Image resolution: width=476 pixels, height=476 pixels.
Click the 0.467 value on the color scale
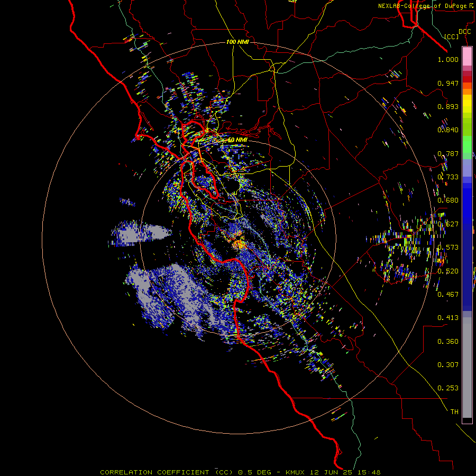448,295
